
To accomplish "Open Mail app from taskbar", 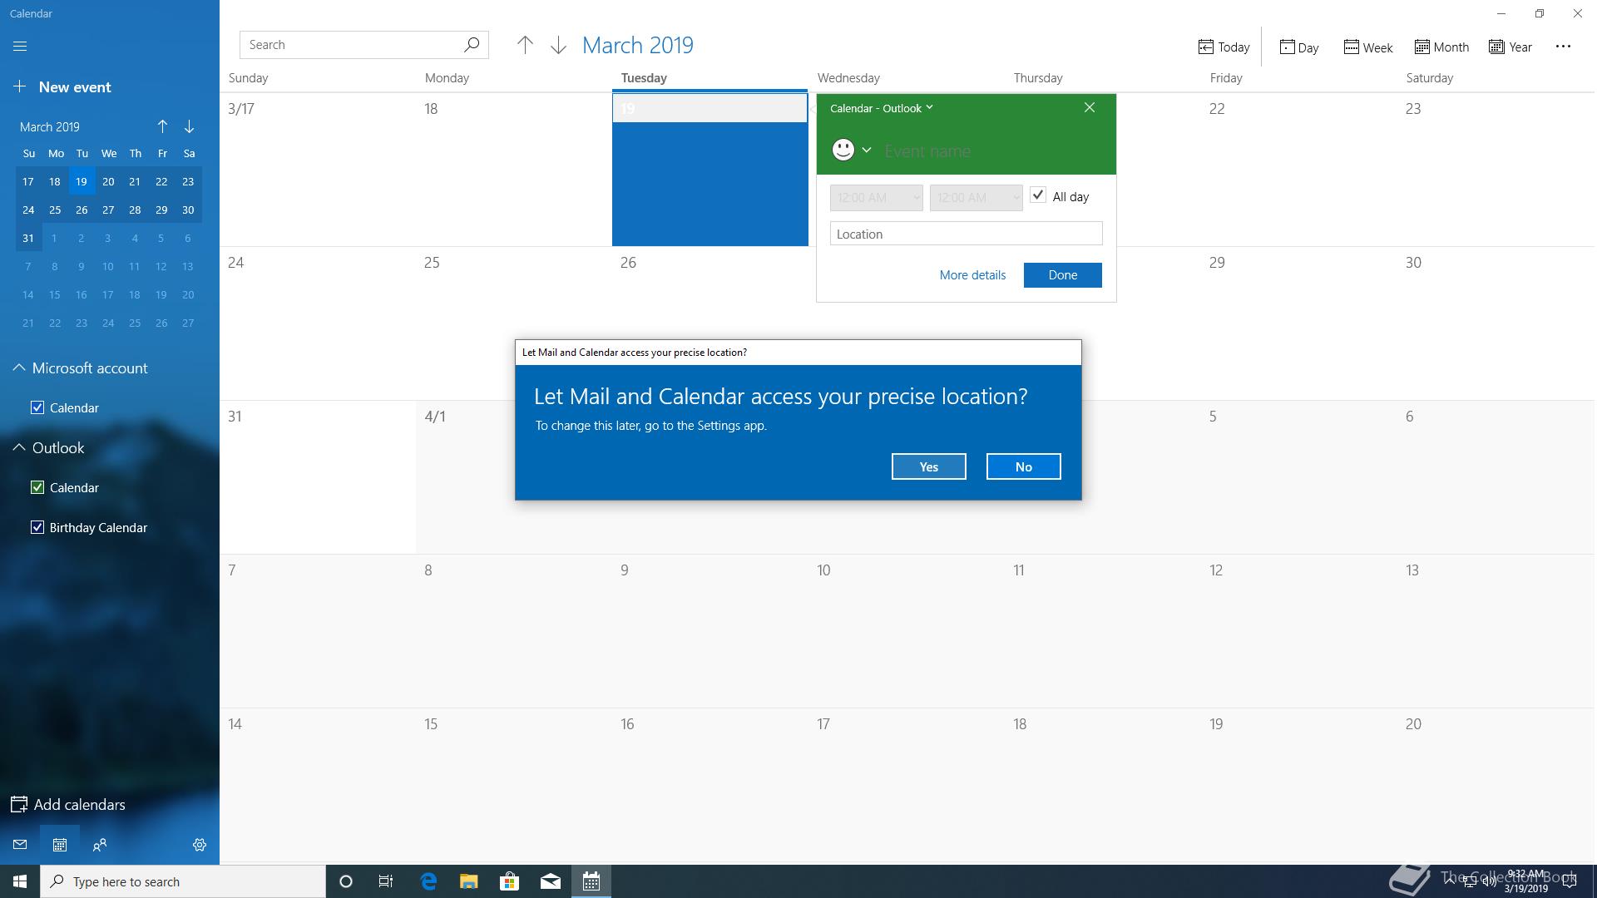I will click(550, 881).
